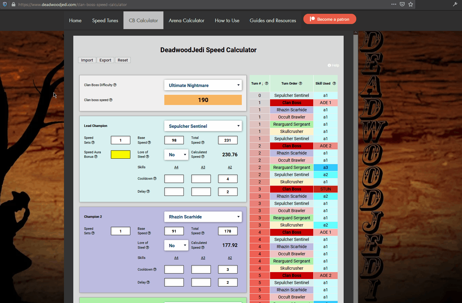Click help icon next to Clan boss speed
This screenshot has height=303, width=462.
(111, 100)
